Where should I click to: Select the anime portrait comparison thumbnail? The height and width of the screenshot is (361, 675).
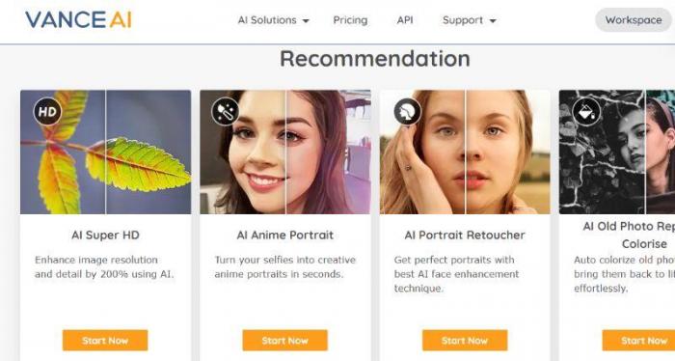(285, 152)
